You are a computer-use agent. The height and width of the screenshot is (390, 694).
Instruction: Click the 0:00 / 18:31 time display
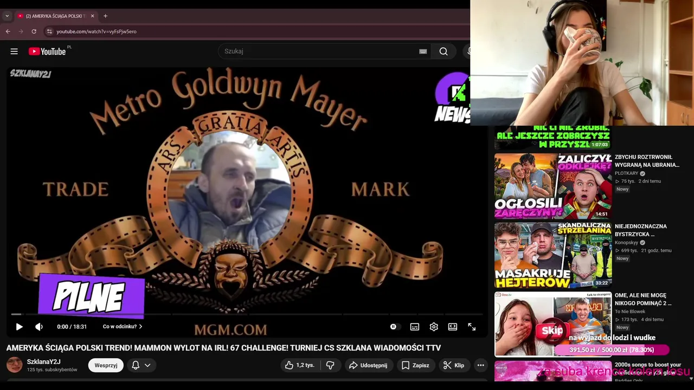(x=72, y=327)
